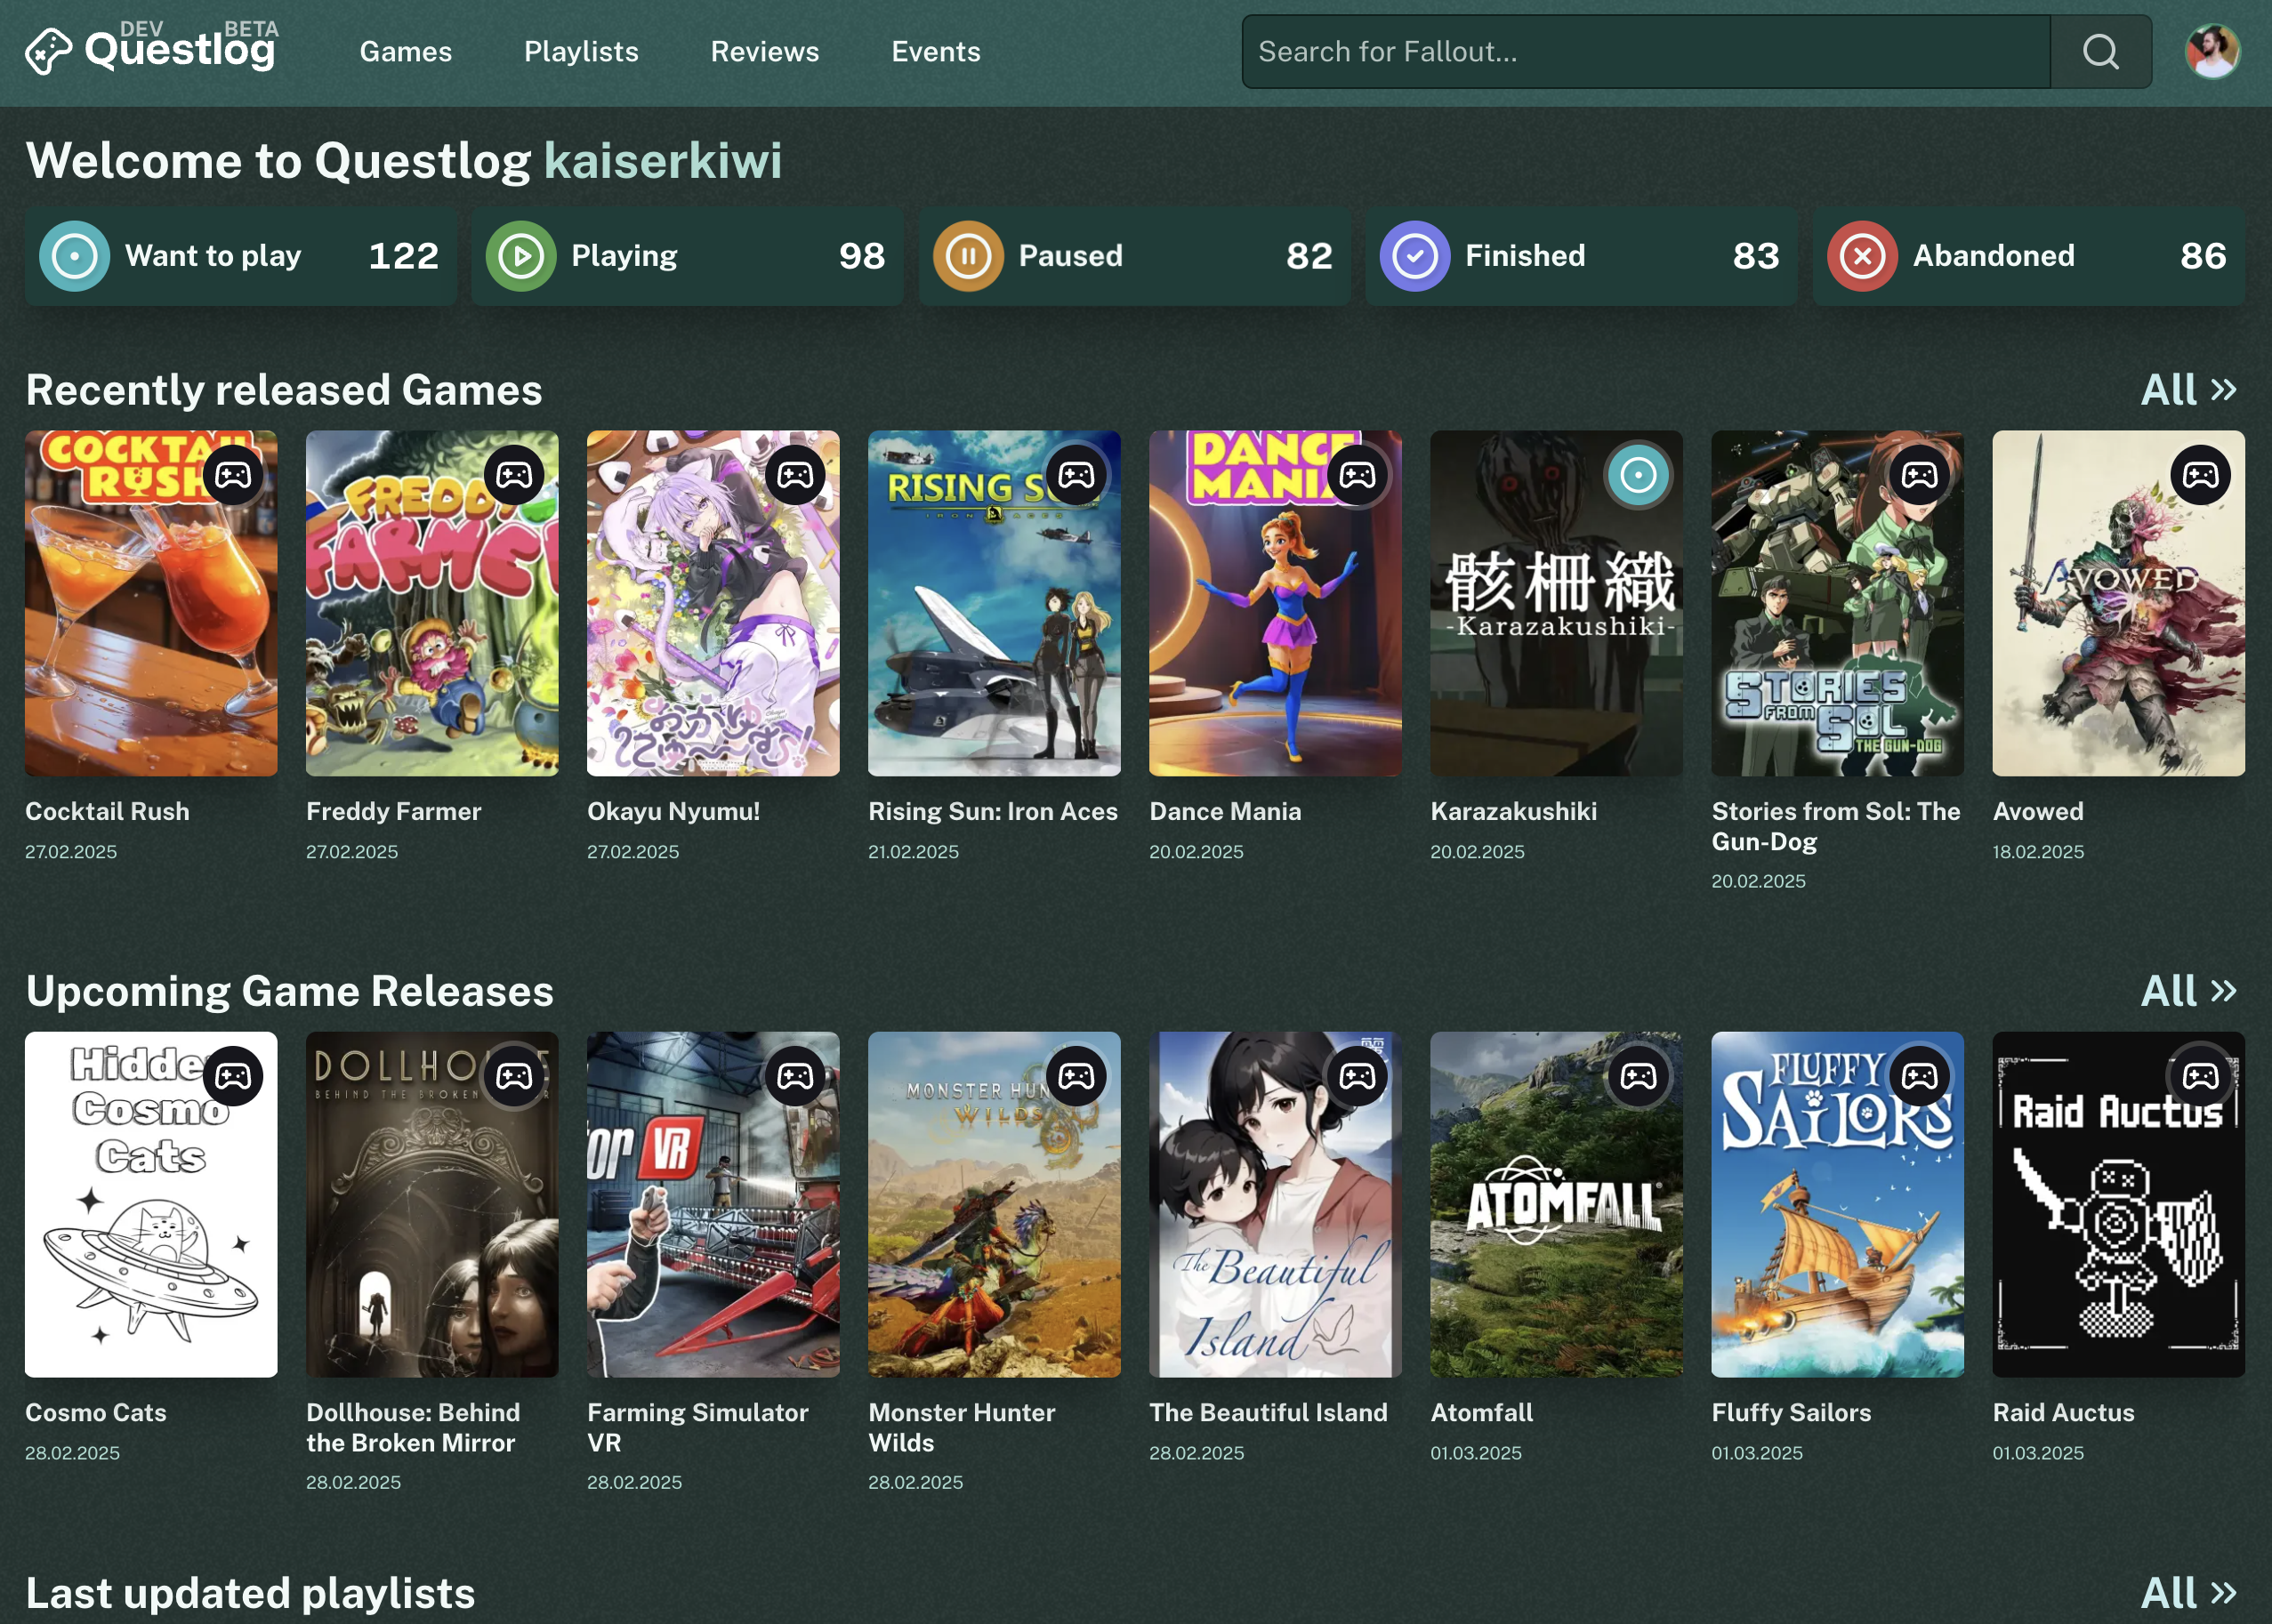The width and height of the screenshot is (2272, 1624).
Task: Click the Fluffy Sailors title link
Action: (x=1791, y=1412)
